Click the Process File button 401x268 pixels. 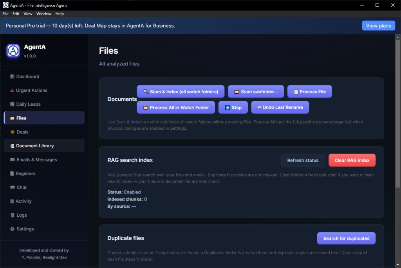[x=310, y=92]
